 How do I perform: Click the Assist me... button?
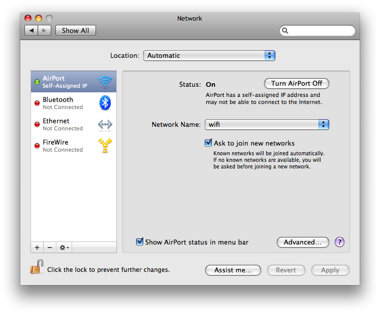coord(233,270)
